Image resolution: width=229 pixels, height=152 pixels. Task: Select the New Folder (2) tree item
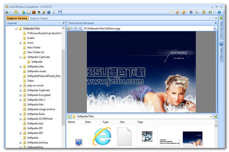(x=36, y=52)
